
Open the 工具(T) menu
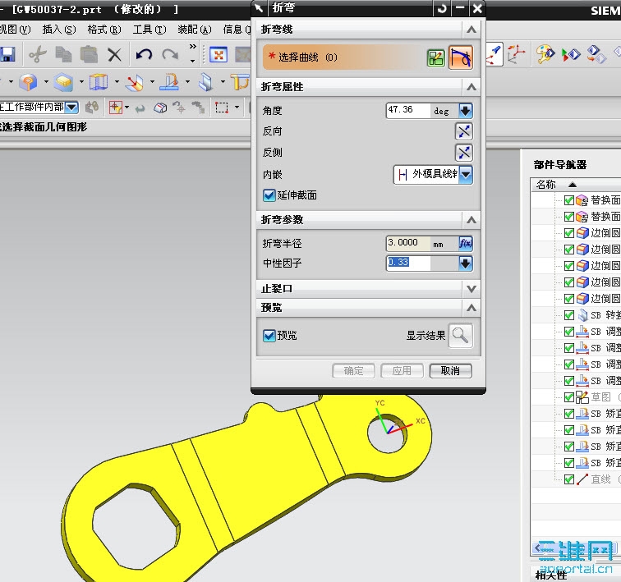pos(149,30)
